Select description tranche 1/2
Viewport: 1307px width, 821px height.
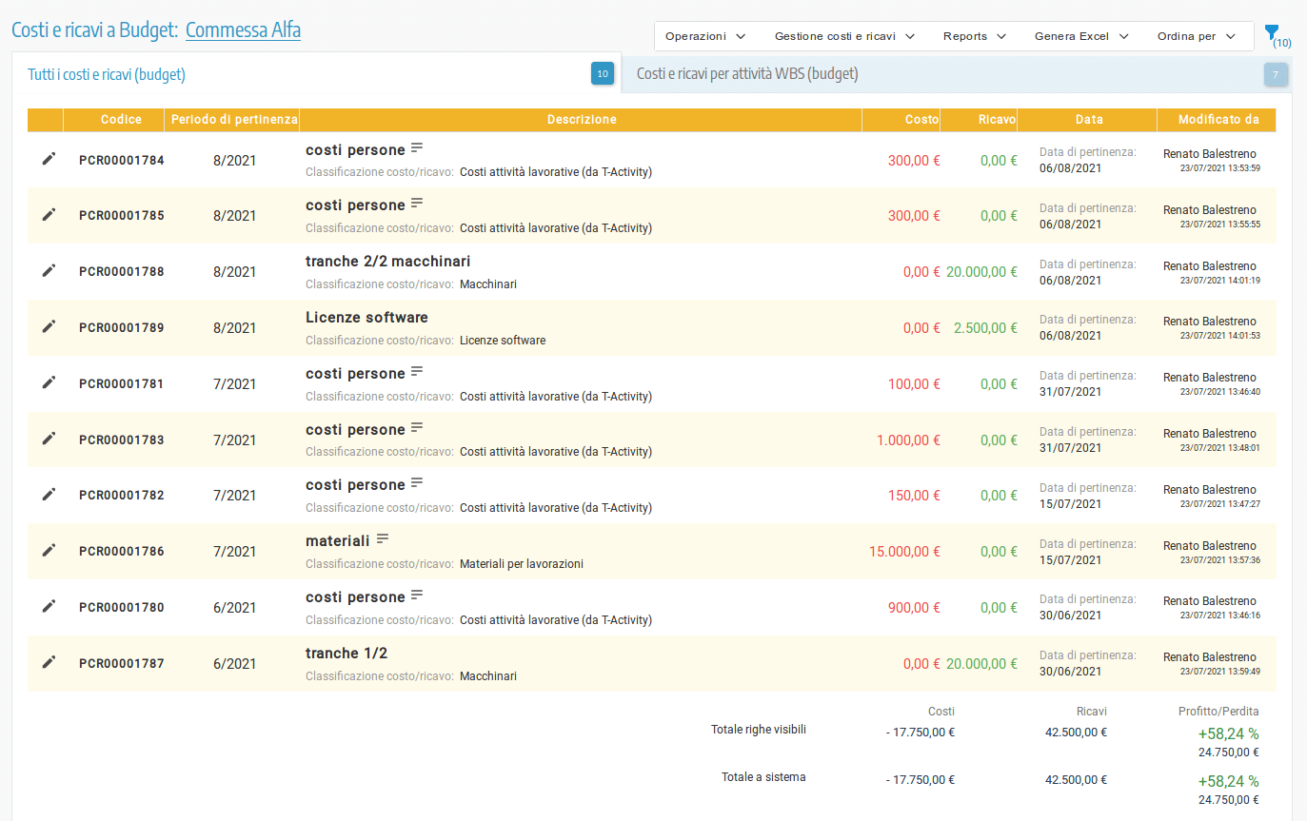point(347,654)
